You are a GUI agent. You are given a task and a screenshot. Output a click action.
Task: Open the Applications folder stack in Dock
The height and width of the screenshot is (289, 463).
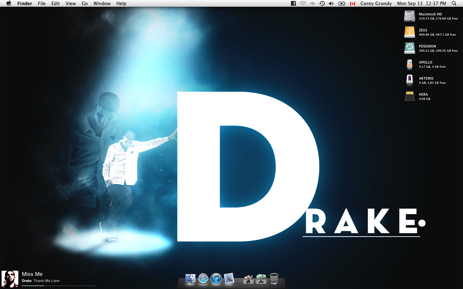pos(261,279)
